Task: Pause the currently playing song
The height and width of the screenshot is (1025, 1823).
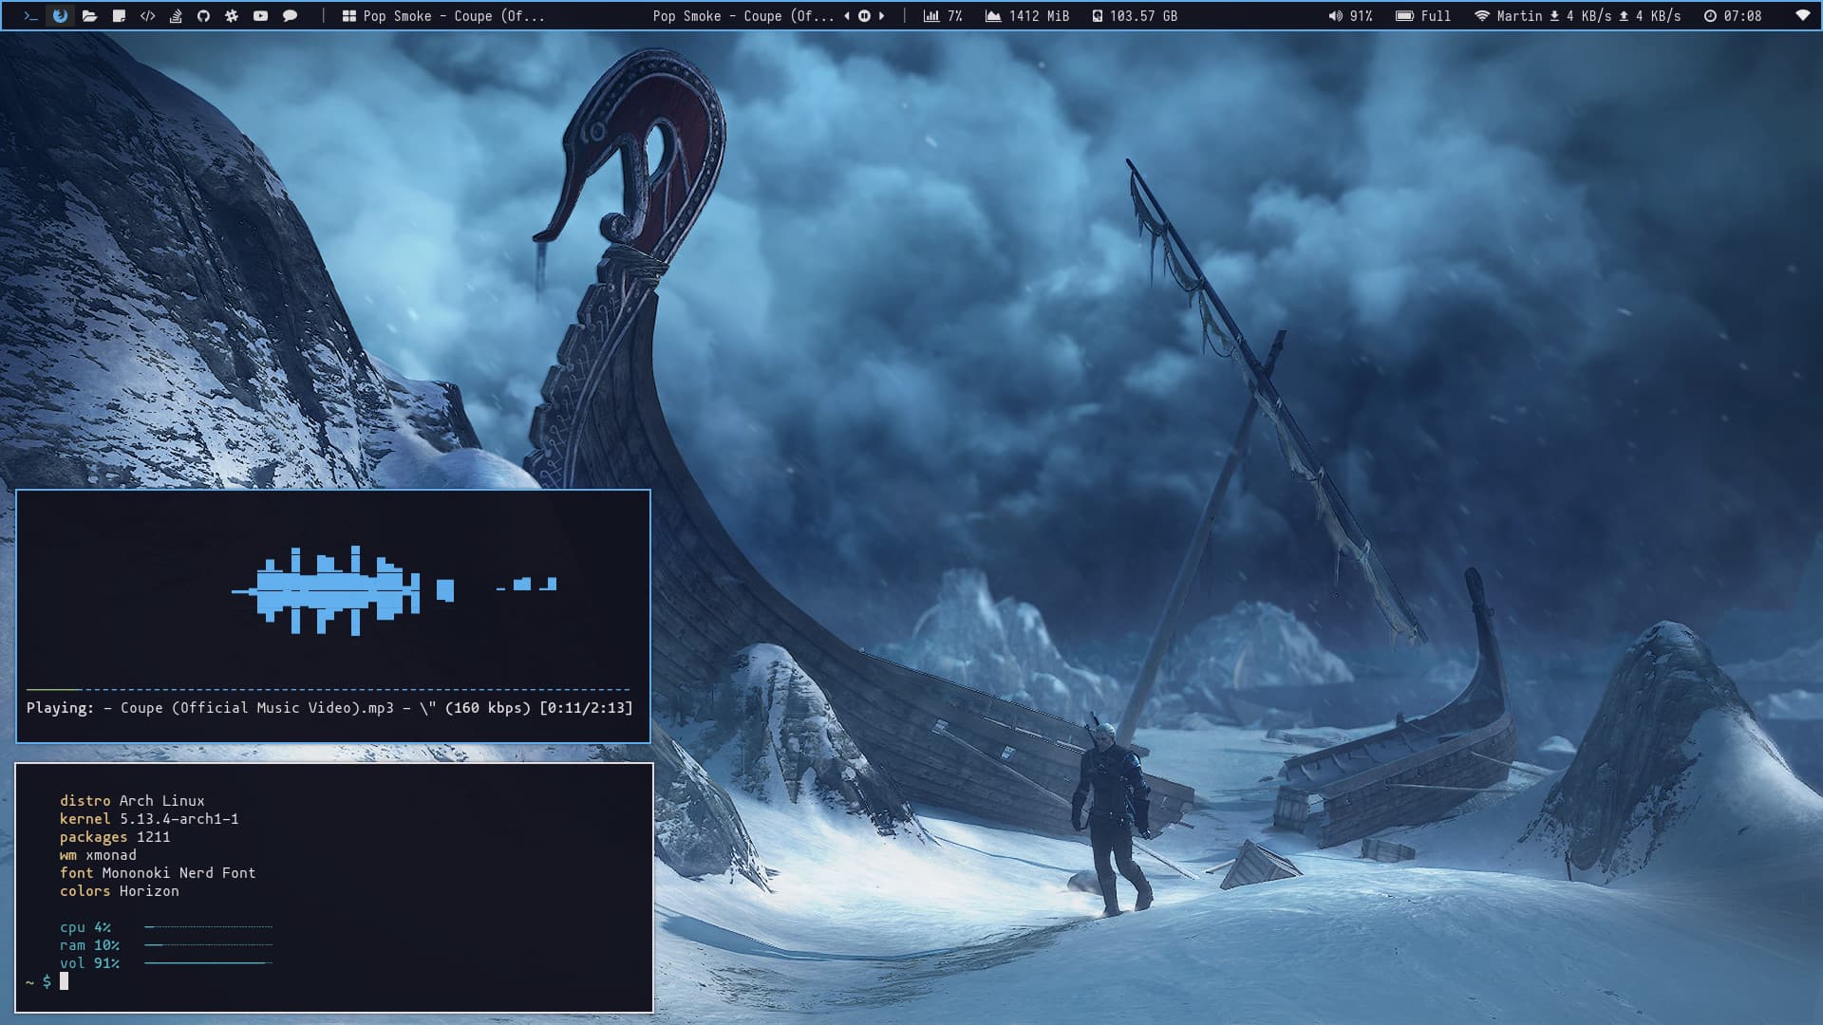Action: point(864,16)
